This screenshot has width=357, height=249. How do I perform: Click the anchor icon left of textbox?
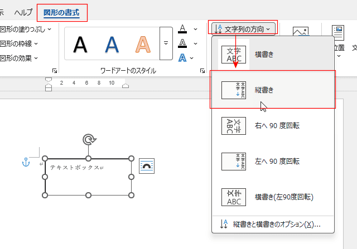pyautogui.click(x=25, y=162)
